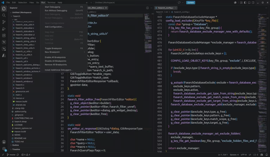Click the synchronize changes icon in status bar
The image size is (270, 157).
[x=18, y=155]
